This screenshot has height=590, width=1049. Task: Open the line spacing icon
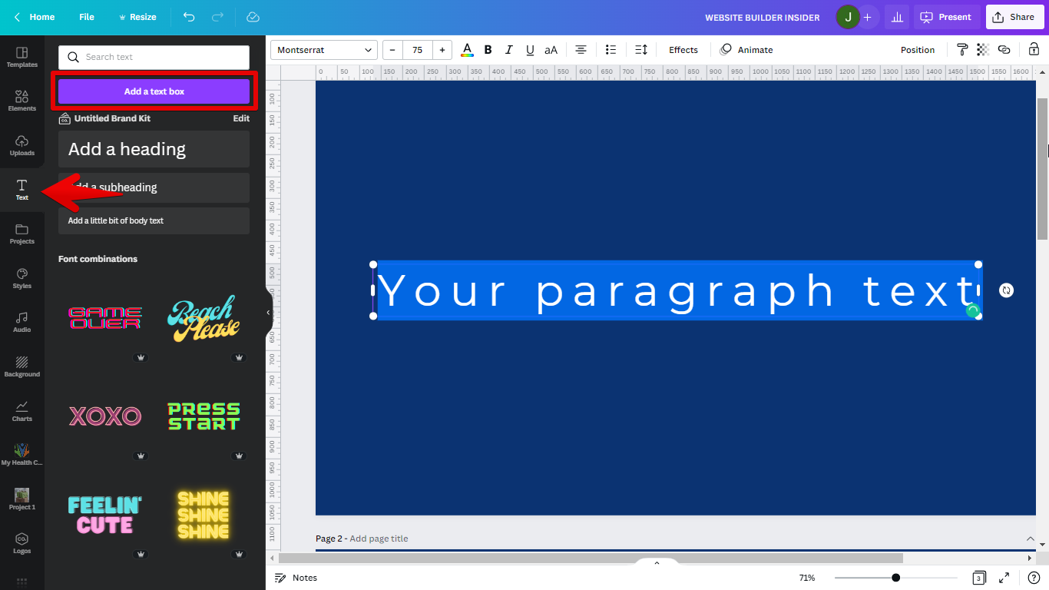641,50
